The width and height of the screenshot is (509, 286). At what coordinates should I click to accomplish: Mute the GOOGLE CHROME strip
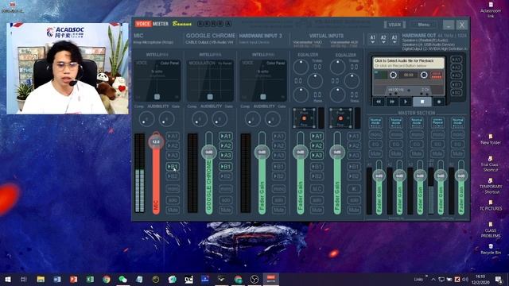[x=226, y=210]
